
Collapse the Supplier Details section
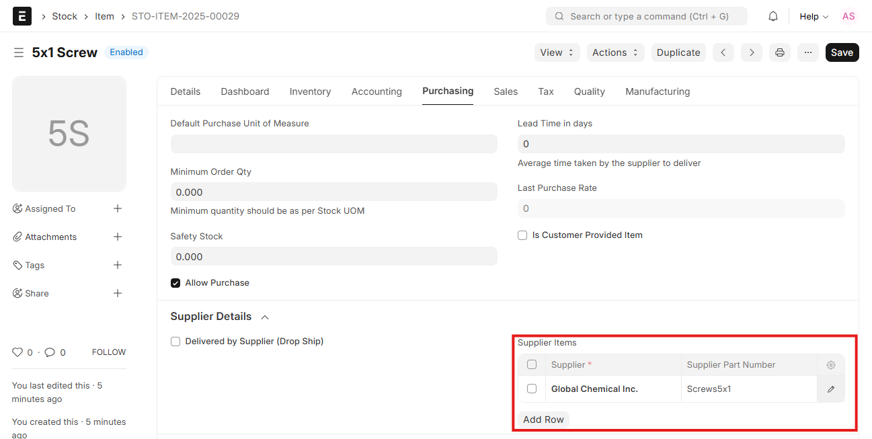coord(264,316)
